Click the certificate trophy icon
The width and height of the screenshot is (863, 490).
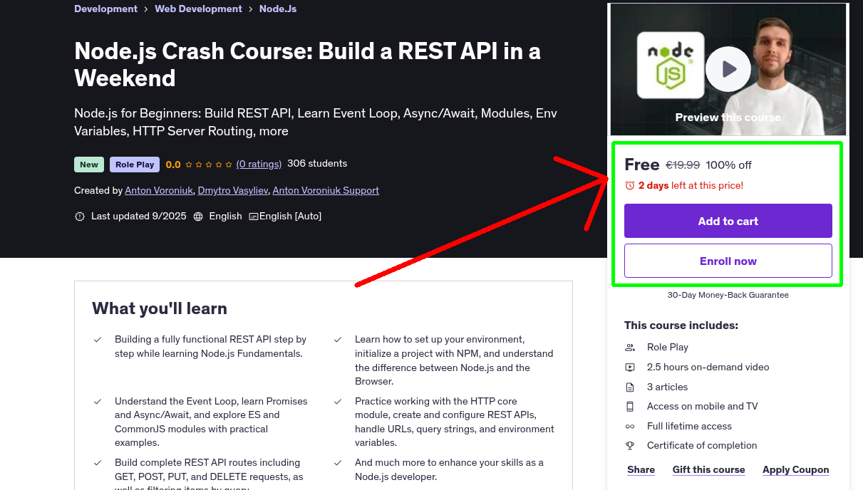point(630,446)
